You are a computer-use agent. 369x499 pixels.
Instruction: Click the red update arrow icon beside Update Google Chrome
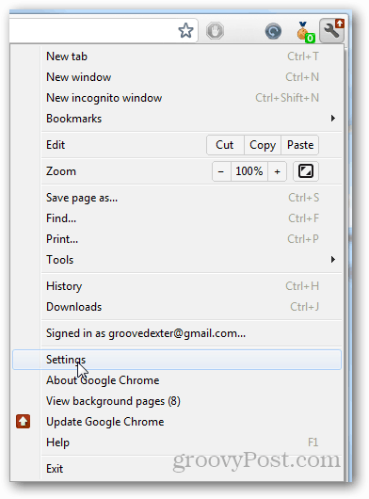24,422
